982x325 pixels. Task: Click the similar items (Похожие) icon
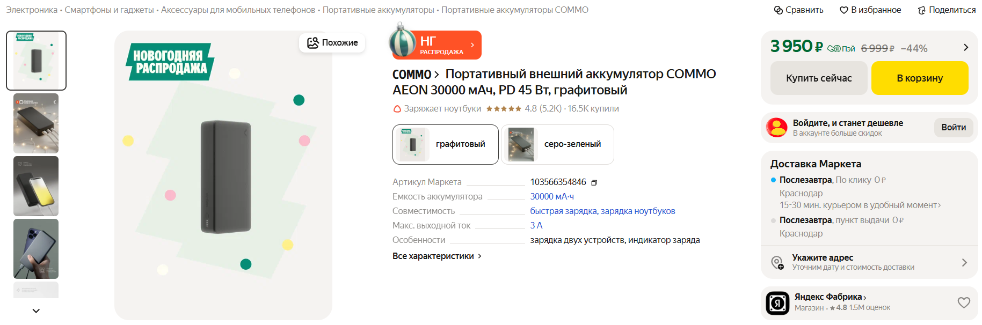click(x=313, y=43)
